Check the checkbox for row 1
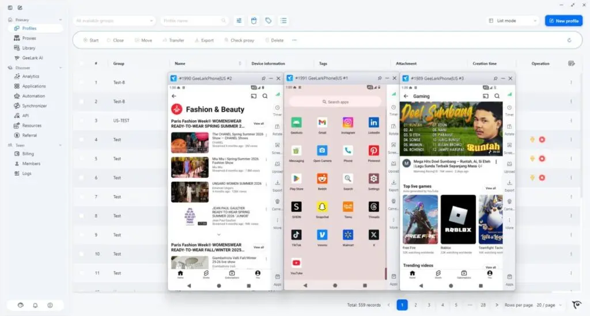 coord(81,82)
